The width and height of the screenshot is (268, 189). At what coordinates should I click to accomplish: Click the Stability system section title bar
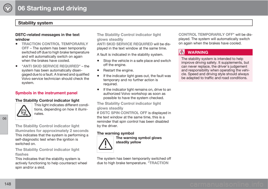click(x=134, y=23)
